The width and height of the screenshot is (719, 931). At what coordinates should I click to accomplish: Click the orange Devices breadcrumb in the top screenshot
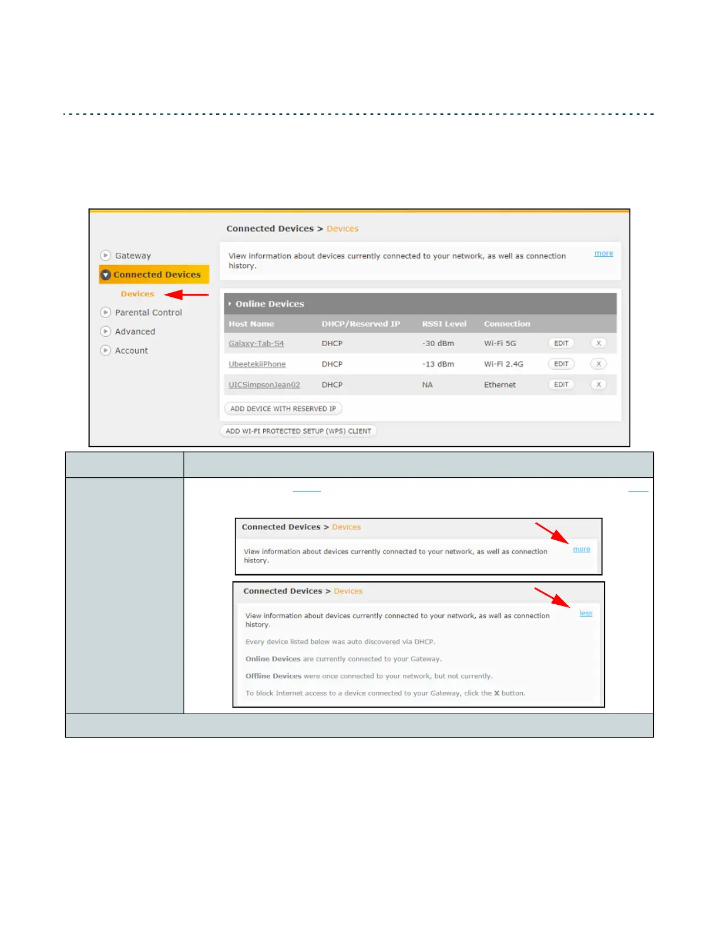coord(342,229)
